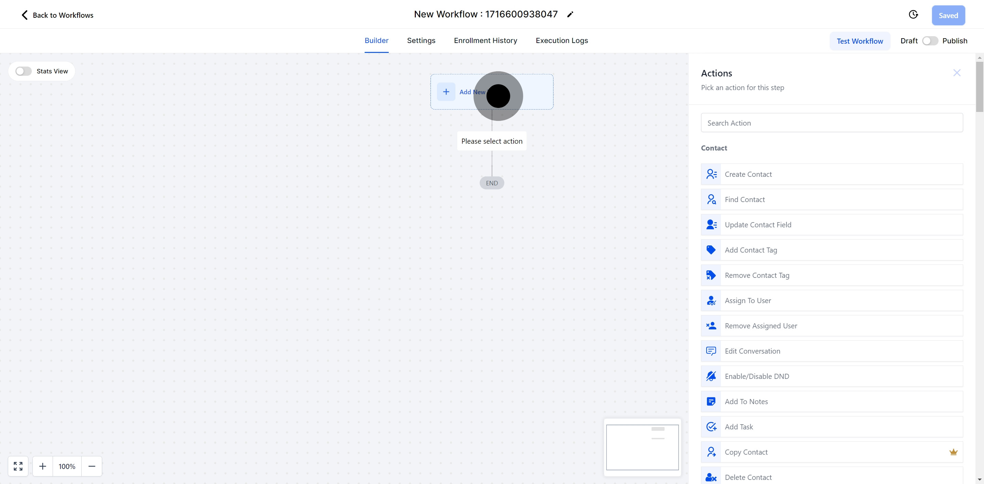Image resolution: width=984 pixels, height=484 pixels.
Task: Click the Search Action input field
Action: 832,123
